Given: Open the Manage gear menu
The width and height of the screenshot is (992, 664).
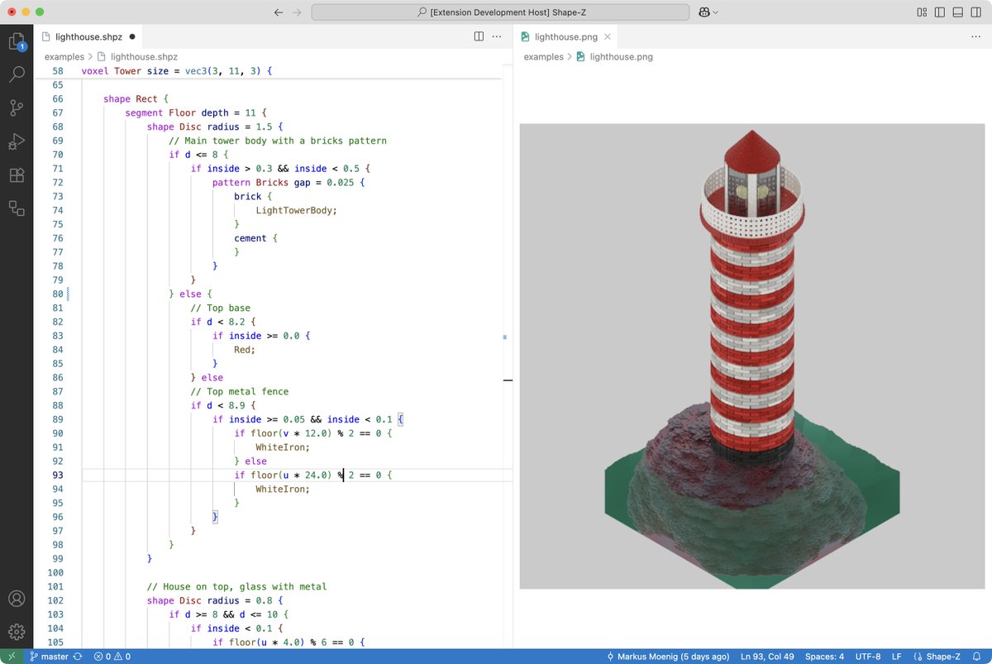Looking at the screenshot, I should pos(17,632).
